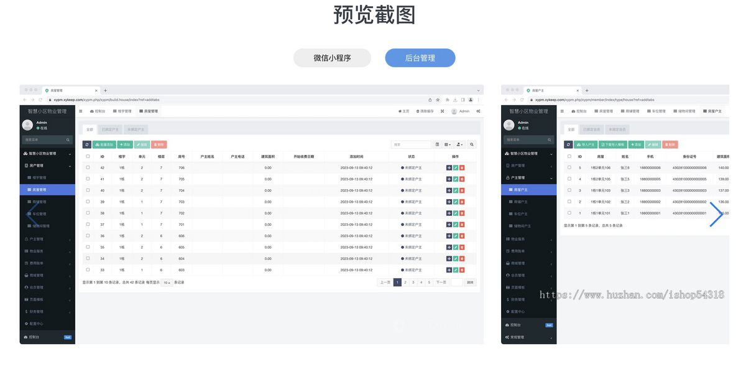Click the 主页 home link in top bar
The image size is (746, 382).
pyautogui.click(x=404, y=111)
